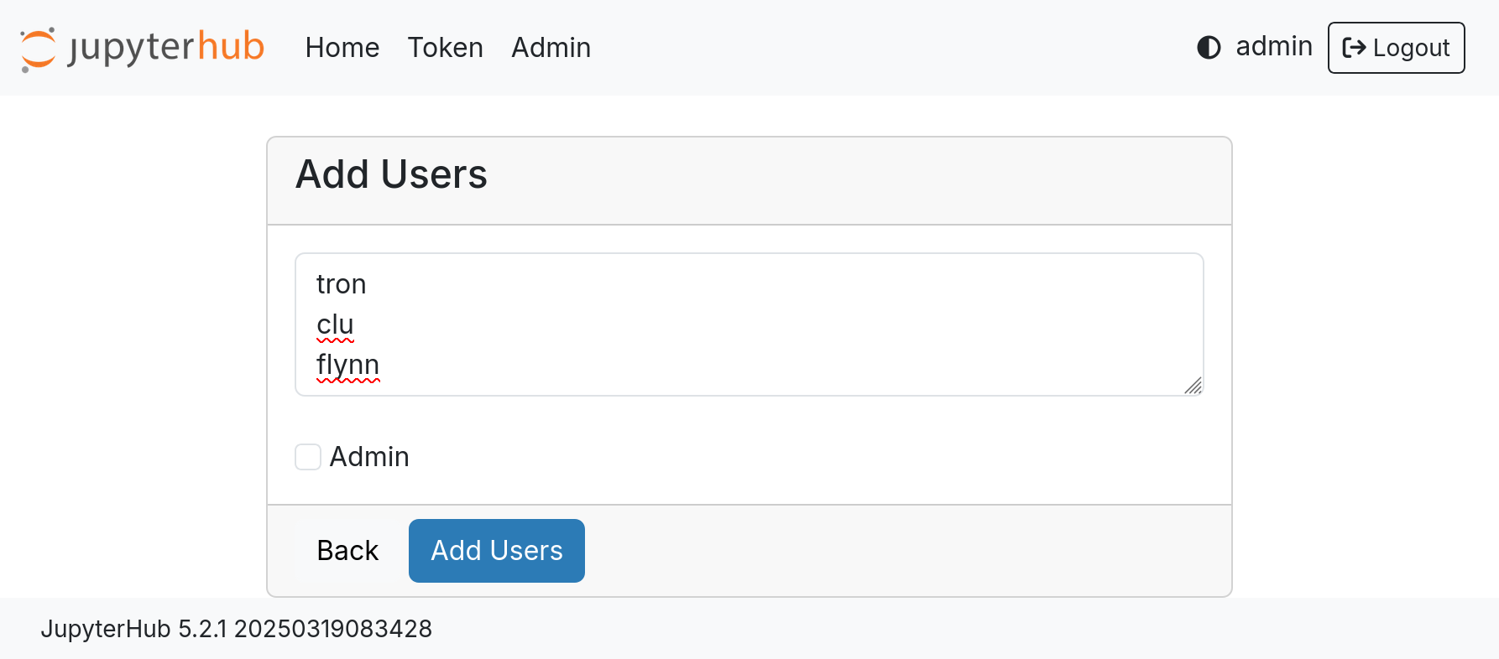
Task: Open the Admin navigation link
Action: [x=551, y=48]
